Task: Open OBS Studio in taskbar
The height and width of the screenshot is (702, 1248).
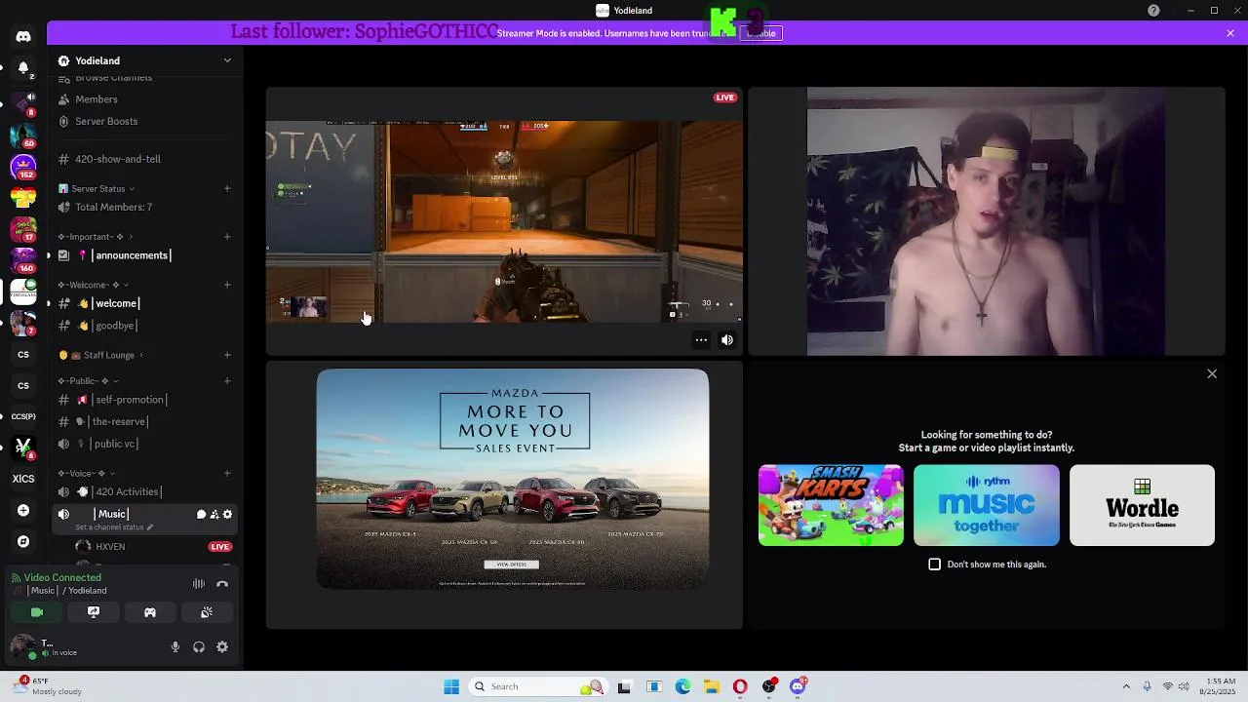Action: (x=769, y=686)
